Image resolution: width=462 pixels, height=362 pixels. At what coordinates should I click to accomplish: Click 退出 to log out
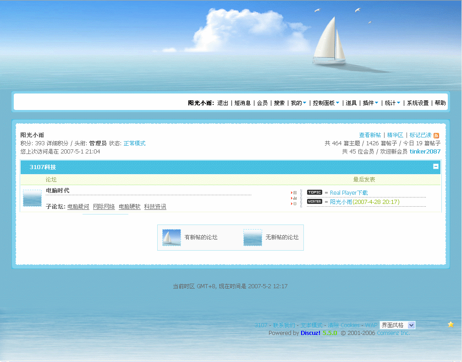pos(223,103)
